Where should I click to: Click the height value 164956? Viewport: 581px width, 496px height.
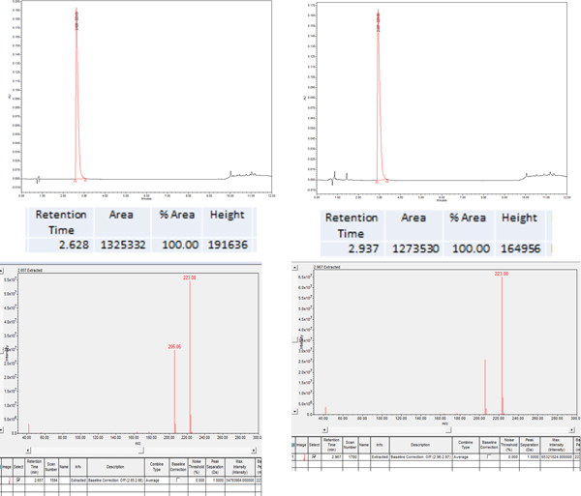click(x=520, y=248)
